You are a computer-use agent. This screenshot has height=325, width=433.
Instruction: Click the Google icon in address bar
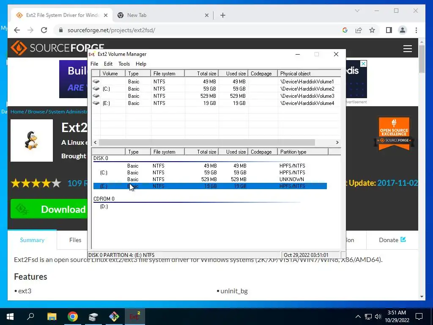point(345,30)
